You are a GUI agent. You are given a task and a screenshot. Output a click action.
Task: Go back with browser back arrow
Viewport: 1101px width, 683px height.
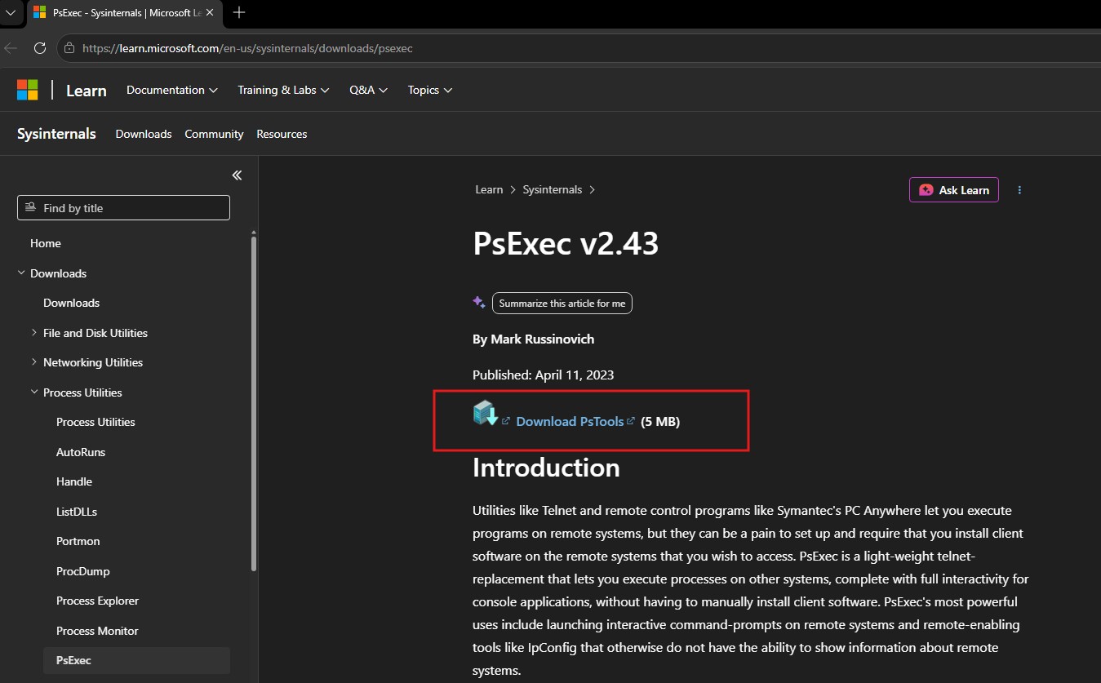tap(11, 48)
